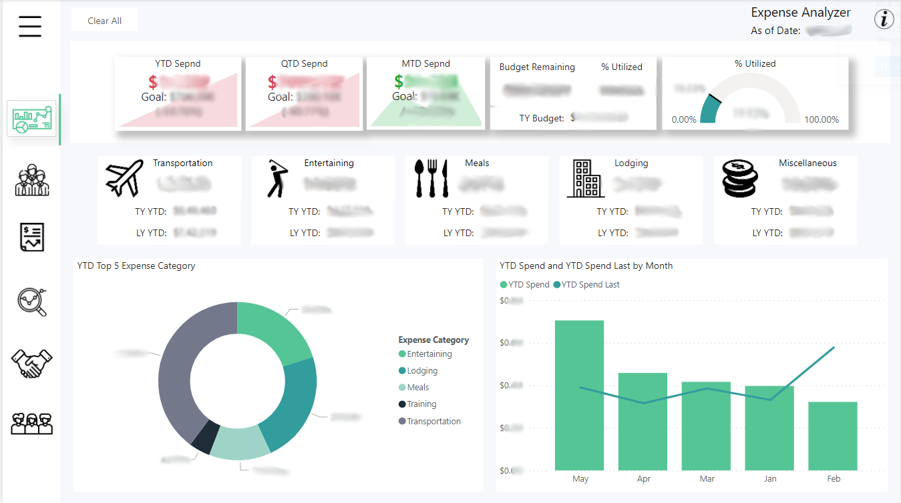Viewport: 901px width, 503px height.
Task: Click the people group icon at sidebar bottom
Action: [31, 423]
